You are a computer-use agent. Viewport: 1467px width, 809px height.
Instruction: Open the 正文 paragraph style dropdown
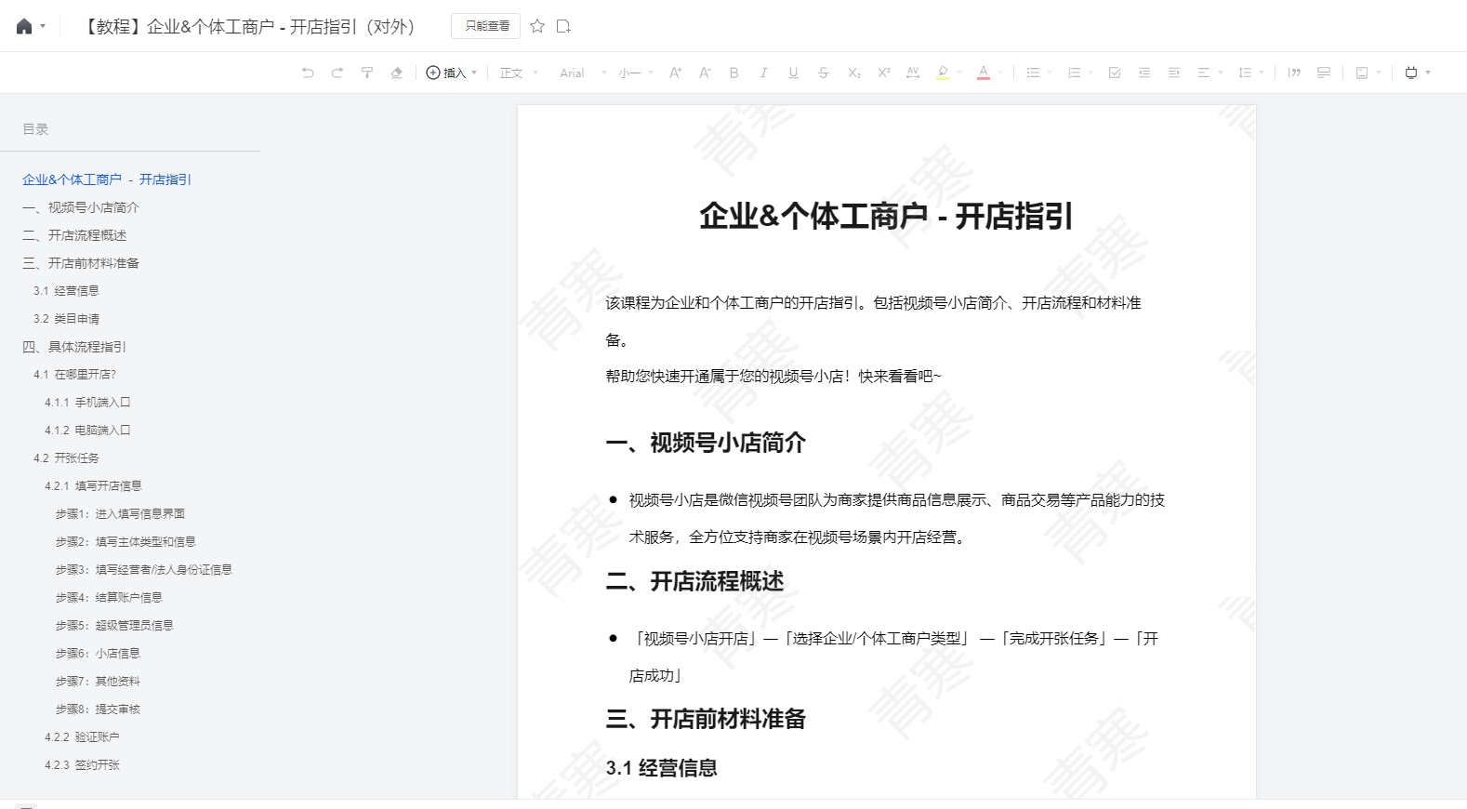point(519,73)
